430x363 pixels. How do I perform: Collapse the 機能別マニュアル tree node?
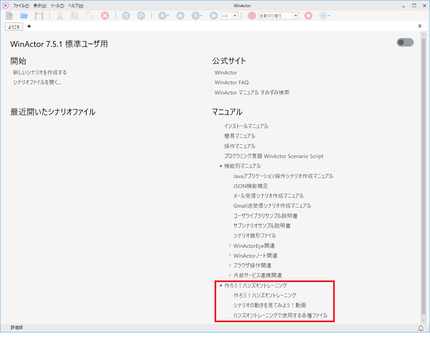coord(221,166)
